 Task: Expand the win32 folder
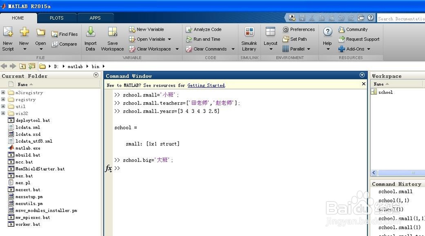[x=3, y=113]
